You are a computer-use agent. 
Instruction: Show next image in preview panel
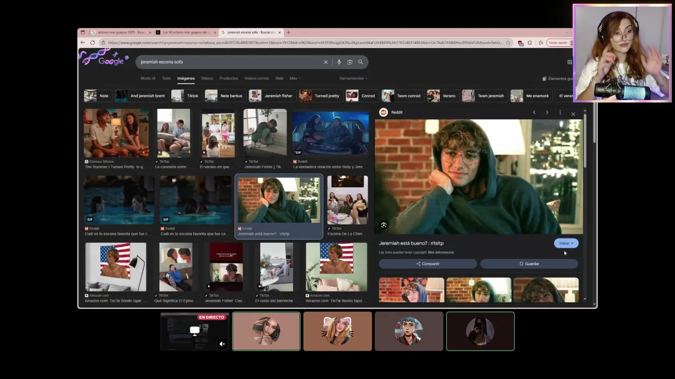(547, 112)
